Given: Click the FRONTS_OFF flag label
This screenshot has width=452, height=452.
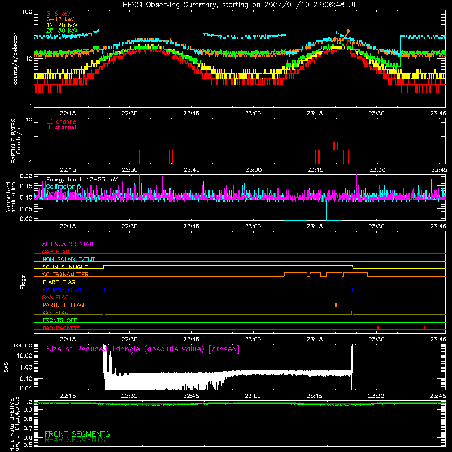Looking at the screenshot, I should point(60,320).
